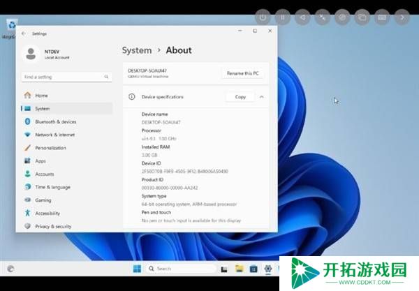Click the resize-display arrows icon in VM toolbar
The image size is (419, 291).
pyautogui.click(x=323, y=17)
